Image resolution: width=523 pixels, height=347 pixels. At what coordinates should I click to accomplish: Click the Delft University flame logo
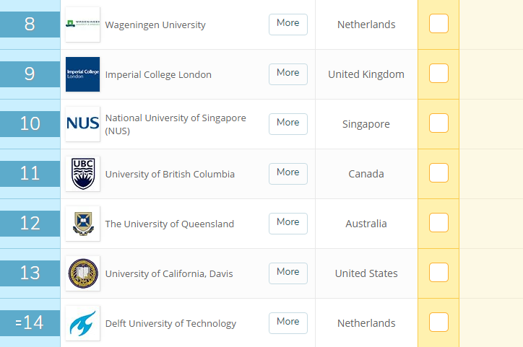[x=82, y=323]
